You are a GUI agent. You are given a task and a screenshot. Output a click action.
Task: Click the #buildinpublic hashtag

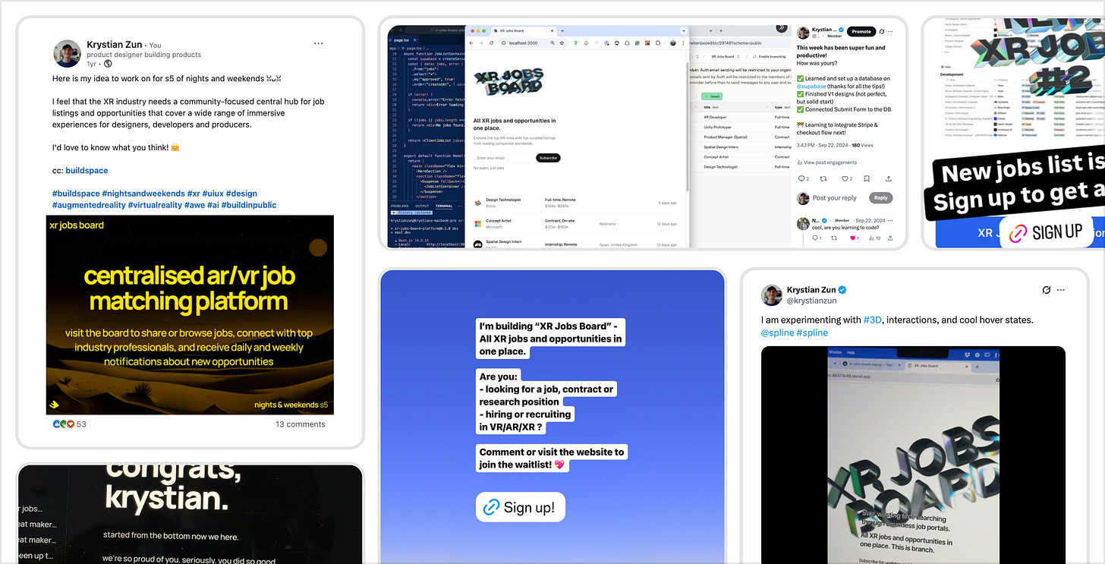click(249, 205)
